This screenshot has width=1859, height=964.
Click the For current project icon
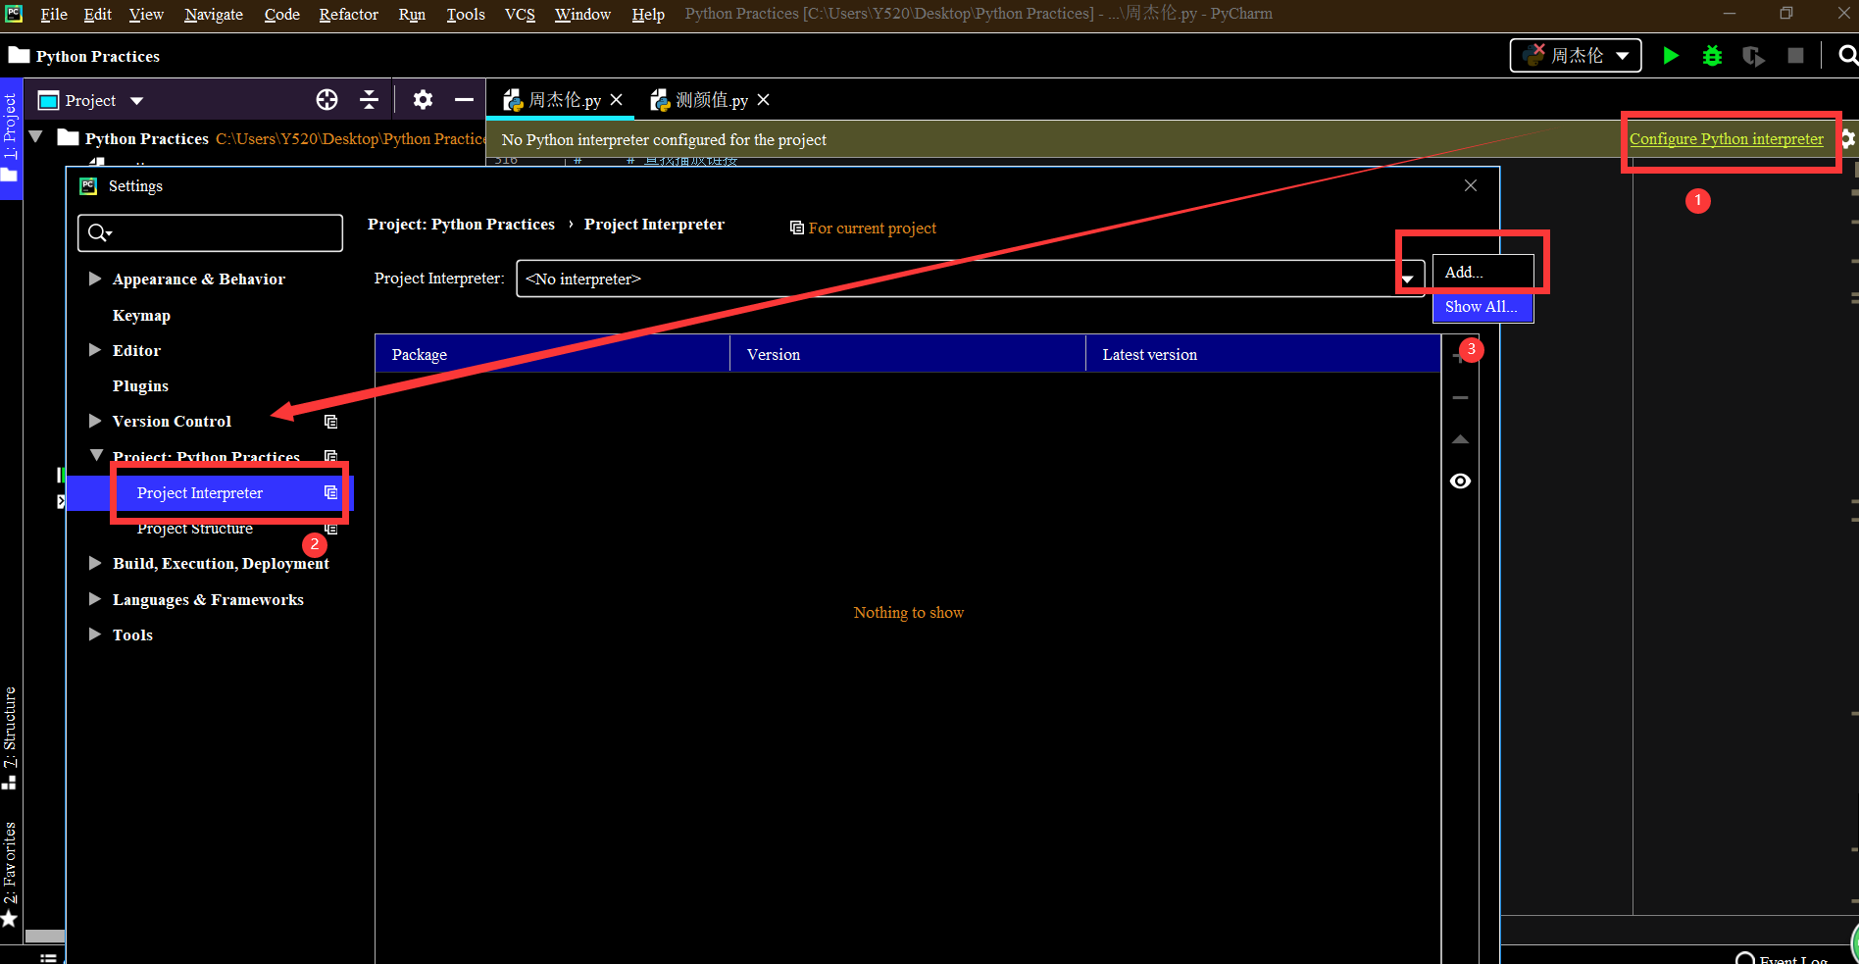(797, 228)
